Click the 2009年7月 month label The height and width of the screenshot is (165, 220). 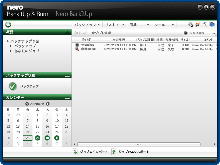[x=37, y=104]
